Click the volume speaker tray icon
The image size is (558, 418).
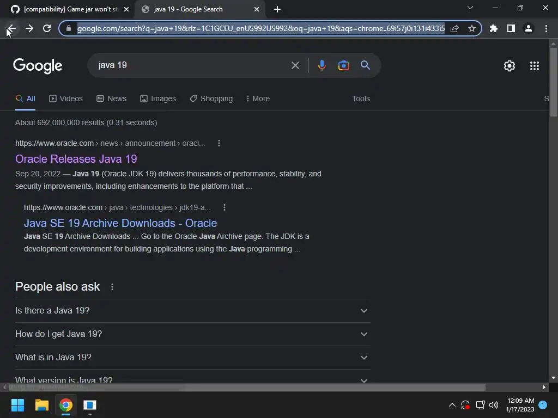tap(494, 405)
